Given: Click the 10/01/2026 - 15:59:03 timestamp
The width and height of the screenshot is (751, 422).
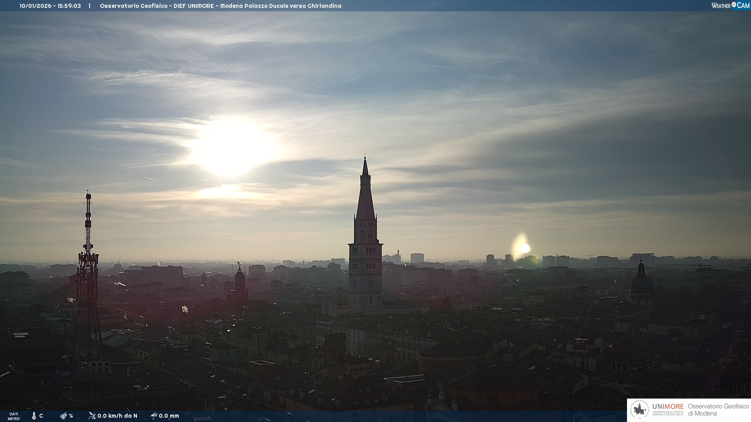Looking at the screenshot, I should pyautogui.click(x=50, y=6).
